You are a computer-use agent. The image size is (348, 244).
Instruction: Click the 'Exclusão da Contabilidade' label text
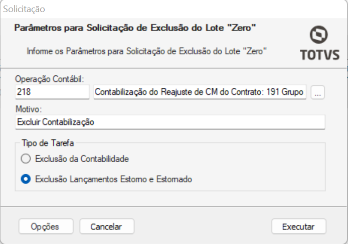click(82, 159)
